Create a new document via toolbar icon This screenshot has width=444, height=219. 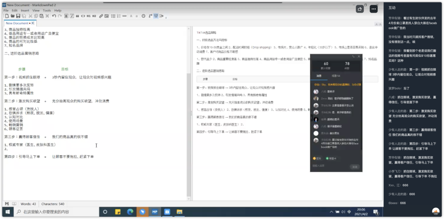(7, 16)
